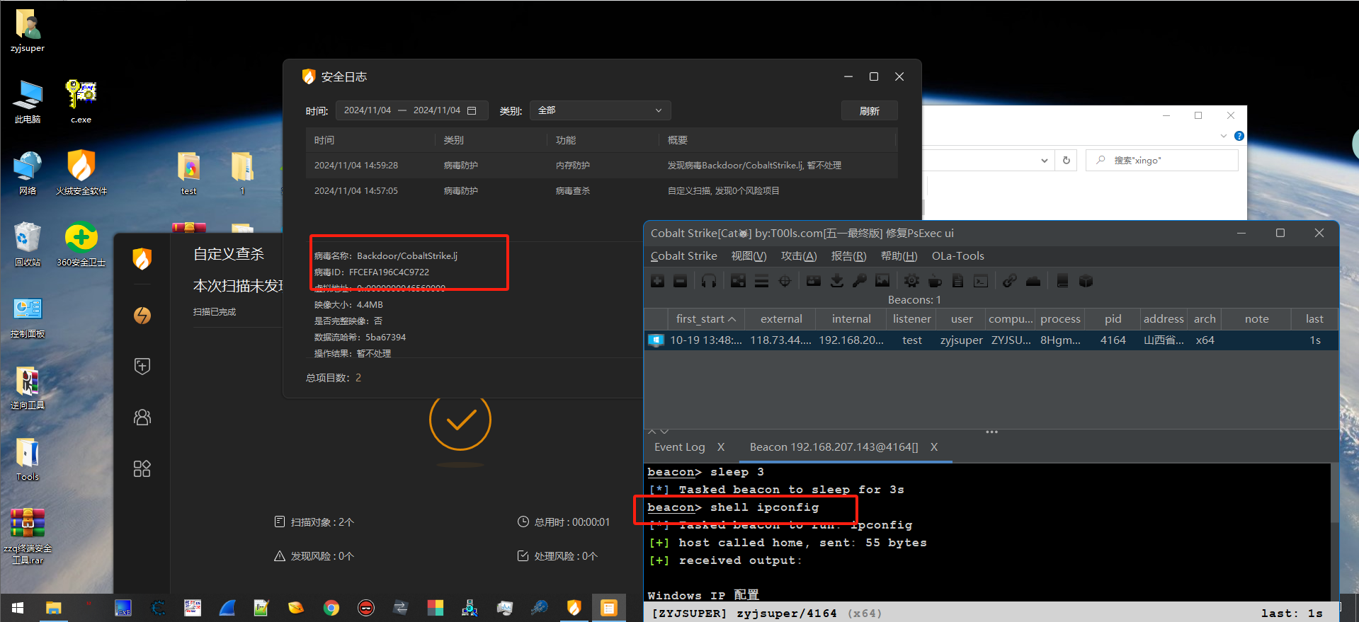Open the c.exe desktop icon
Viewport: 1359px width, 622px height.
(x=81, y=101)
